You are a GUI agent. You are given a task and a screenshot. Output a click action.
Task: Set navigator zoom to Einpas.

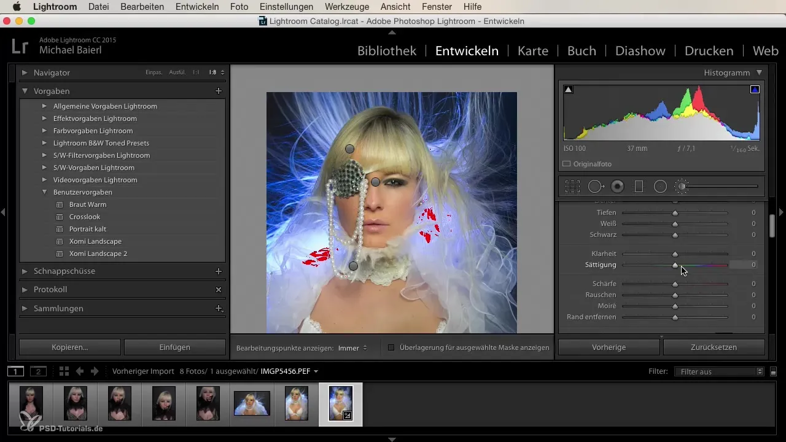pos(154,72)
